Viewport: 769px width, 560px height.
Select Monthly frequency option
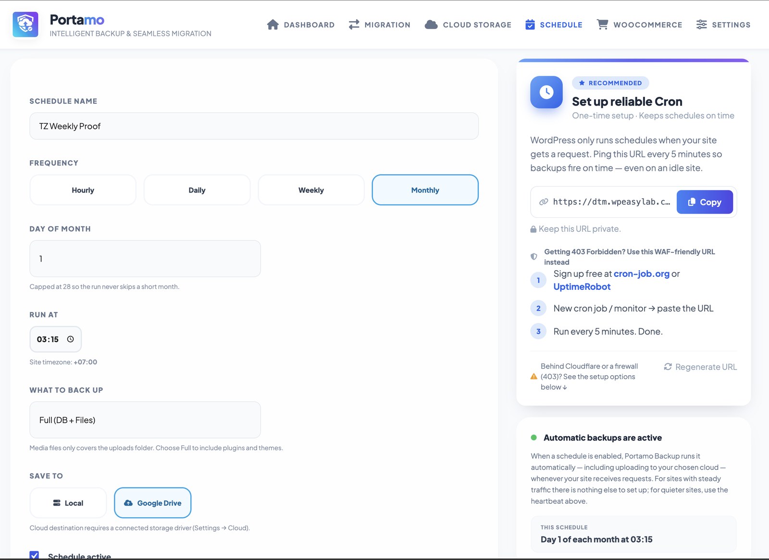coord(425,190)
